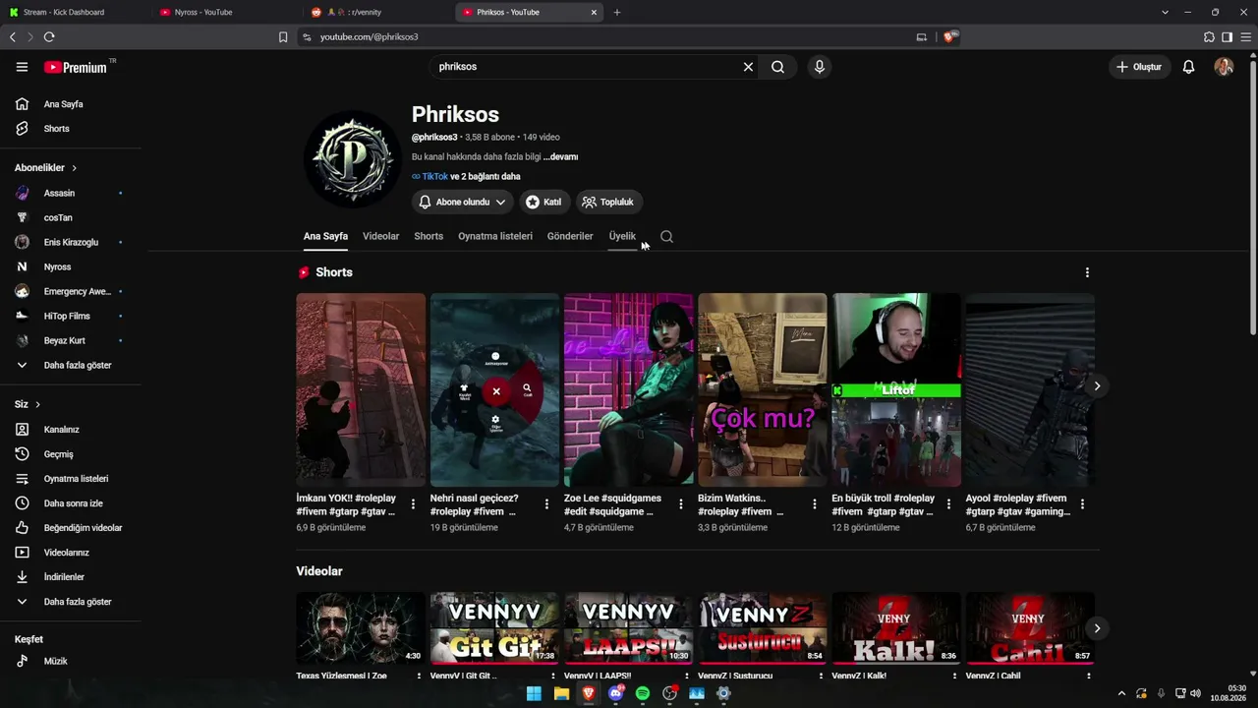This screenshot has width=1258, height=708.
Task: Open the notifications bell
Action: point(1188,67)
